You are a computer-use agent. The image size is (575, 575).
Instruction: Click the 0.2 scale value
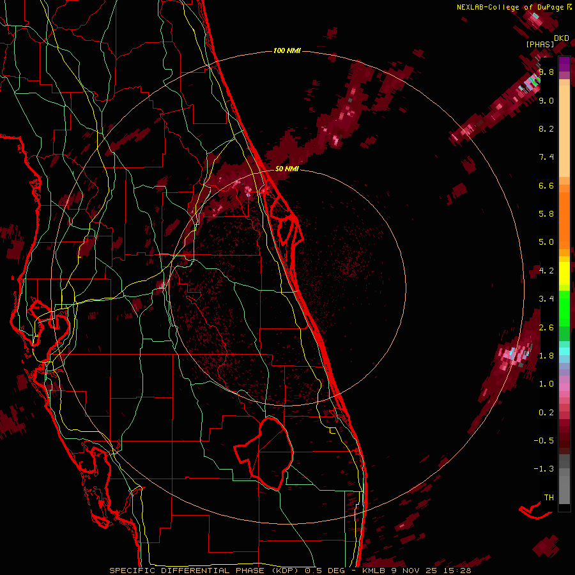tap(546, 413)
